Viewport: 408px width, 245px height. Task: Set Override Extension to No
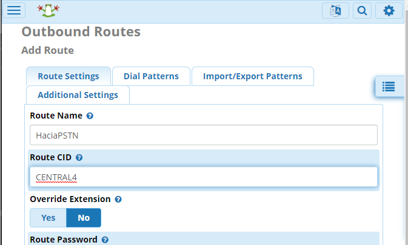(84, 218)
